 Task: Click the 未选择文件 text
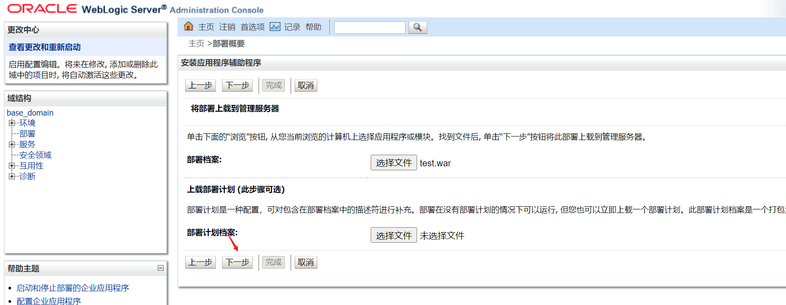(x=442, y=236)
